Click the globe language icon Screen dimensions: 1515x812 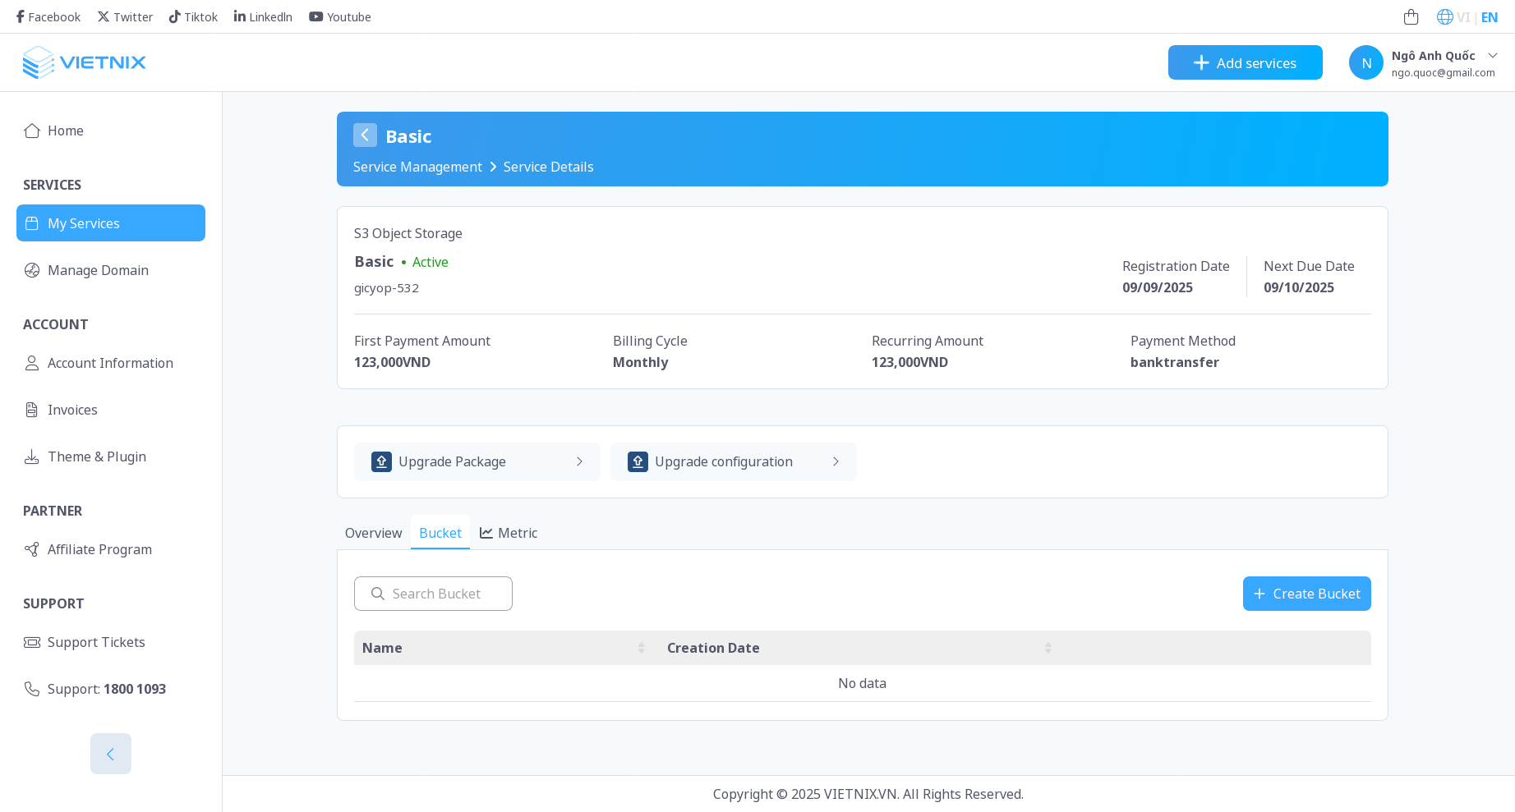click(1444, 16)
